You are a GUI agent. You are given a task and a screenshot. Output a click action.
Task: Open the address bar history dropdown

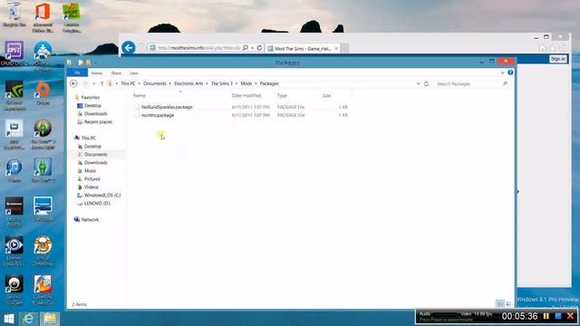click(x=419, y=84)
